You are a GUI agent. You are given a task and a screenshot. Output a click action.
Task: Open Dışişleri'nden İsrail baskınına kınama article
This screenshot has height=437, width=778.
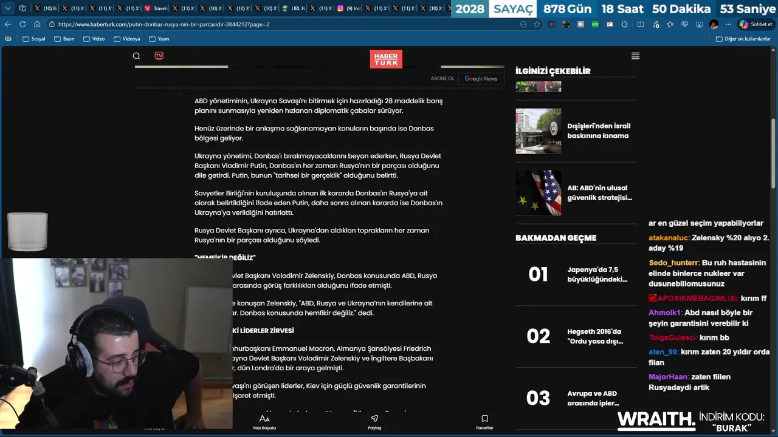[599, 131]
